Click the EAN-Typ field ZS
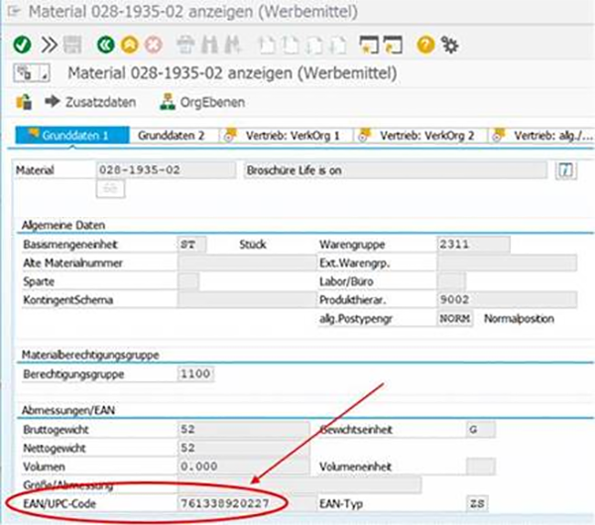Viewport: 595px width, 525px height. tap(477, 503)
